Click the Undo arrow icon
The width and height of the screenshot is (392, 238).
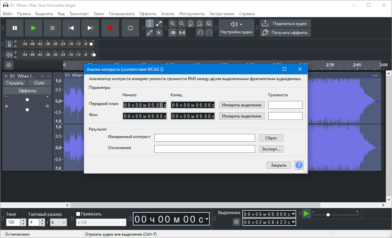pos(200,33)
